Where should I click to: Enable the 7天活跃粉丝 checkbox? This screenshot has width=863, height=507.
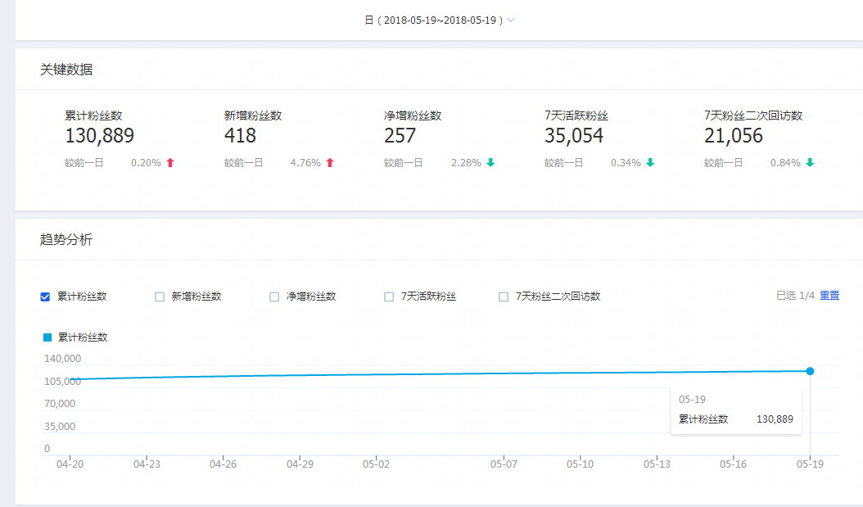click(x=389, y=297)
